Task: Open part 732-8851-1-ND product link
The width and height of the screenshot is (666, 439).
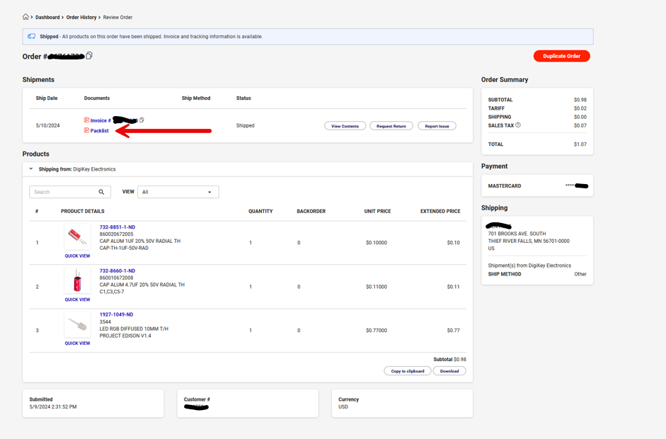Action: (x=117, y=227)
